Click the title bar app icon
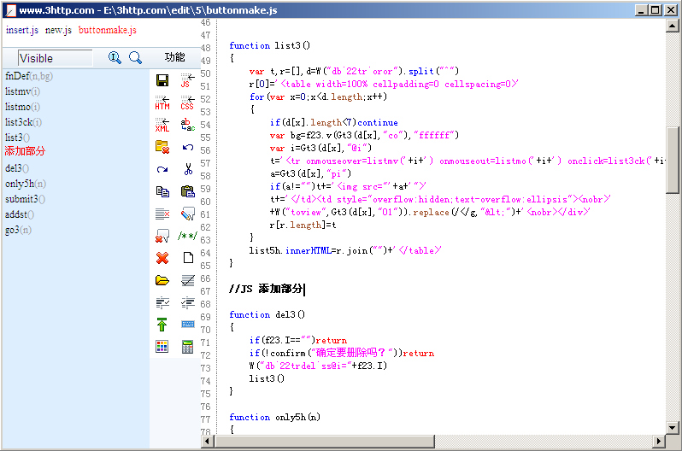 pyautogui.click(x=11, y=10)
